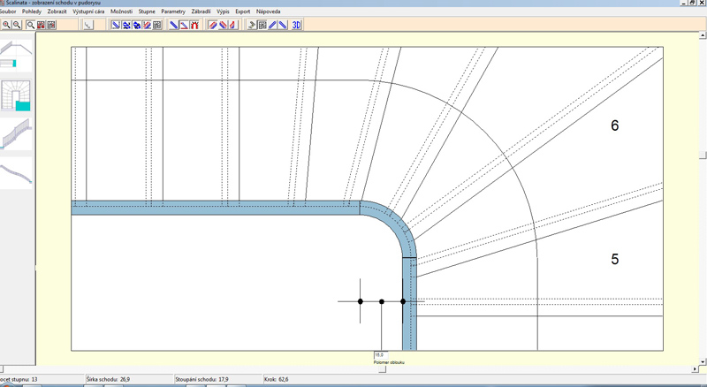
Task: Click step number 6 label
Action: tap(614, 125)
